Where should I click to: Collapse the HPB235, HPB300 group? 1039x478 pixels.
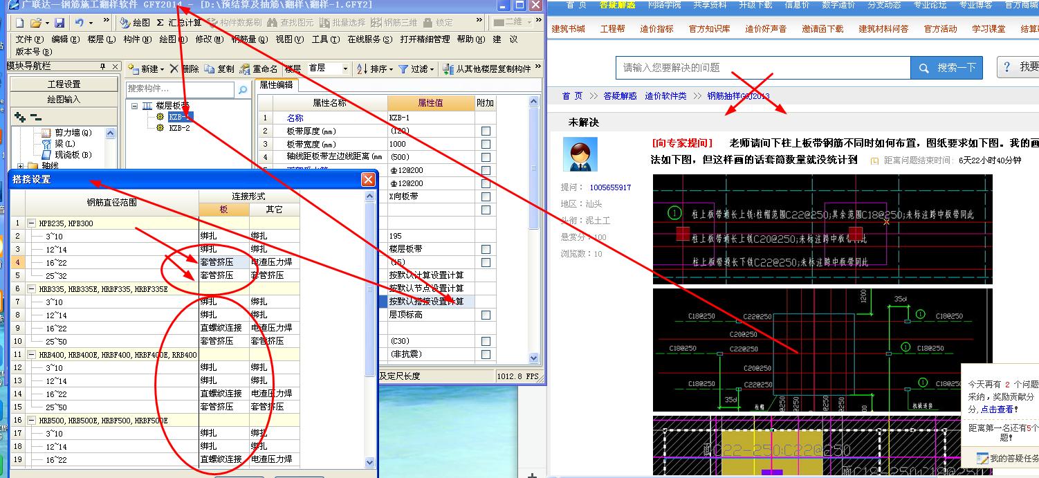pyautogui.click(x=31, y=223)
